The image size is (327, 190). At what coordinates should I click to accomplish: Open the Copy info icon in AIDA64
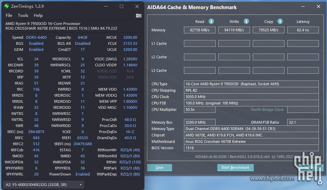tap(280, 21)
